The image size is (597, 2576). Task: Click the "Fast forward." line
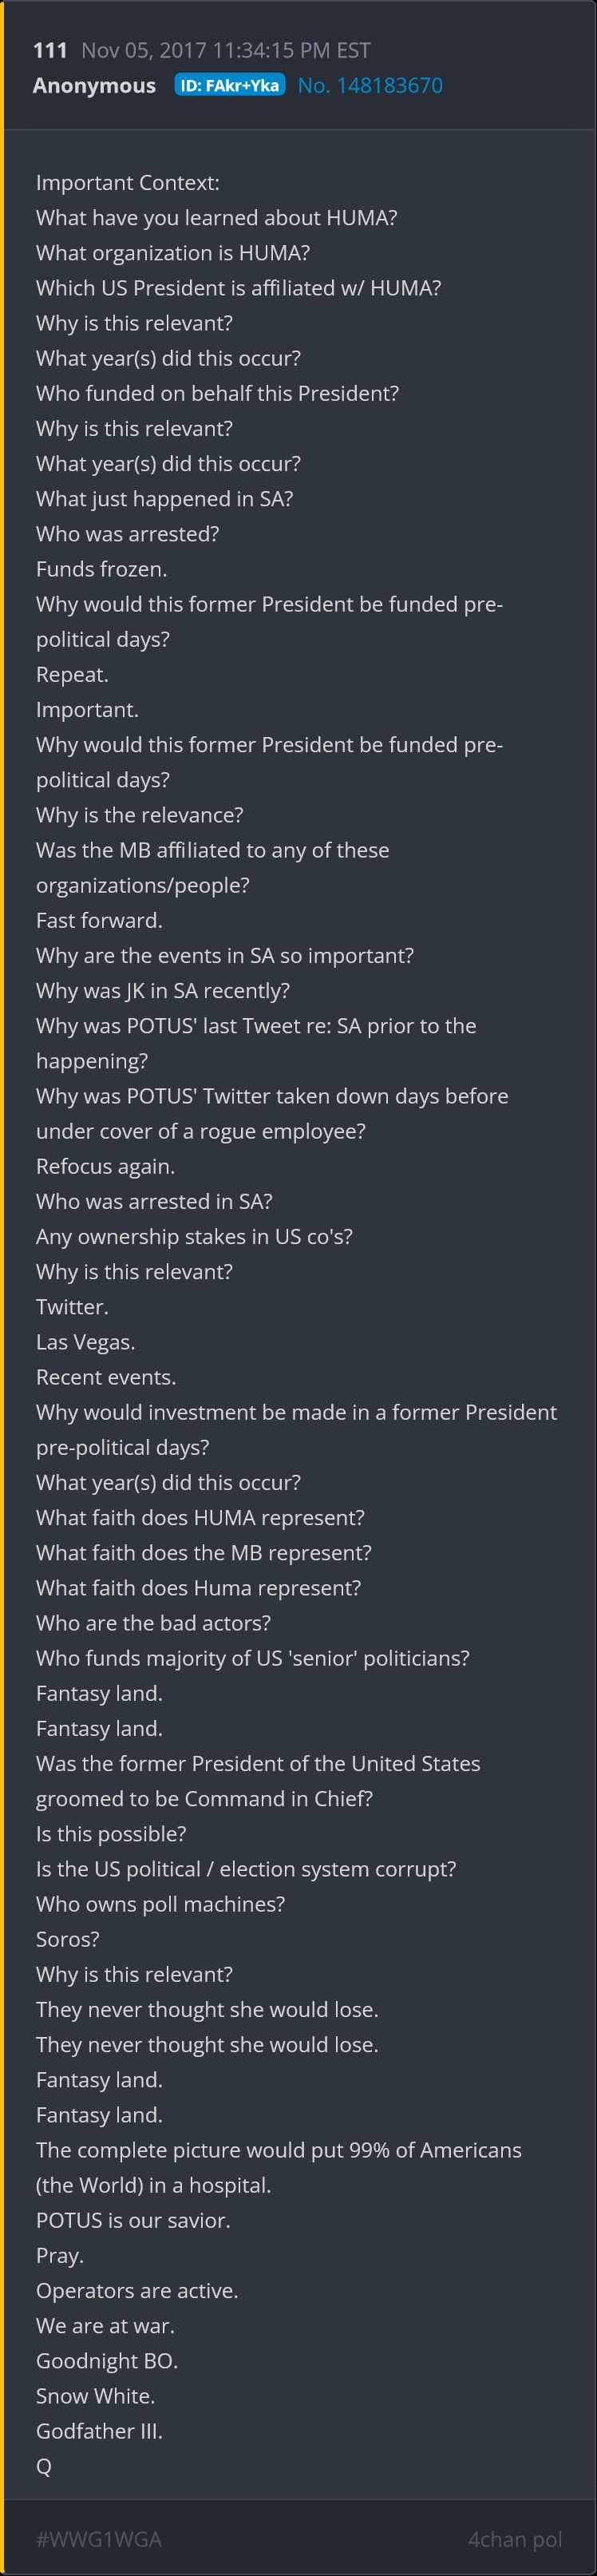(99, 920)
